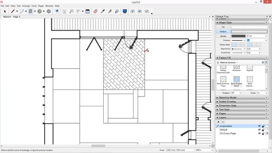Open pattern Rotation dropdown
The height and width of the screenshot is (153, 272).
coord(240,93)
